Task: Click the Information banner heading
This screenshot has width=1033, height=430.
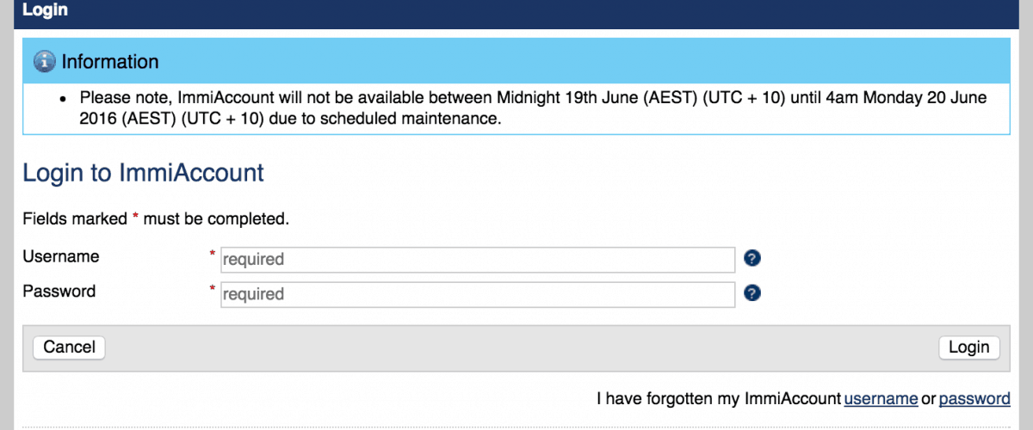Action: [109, 62]
